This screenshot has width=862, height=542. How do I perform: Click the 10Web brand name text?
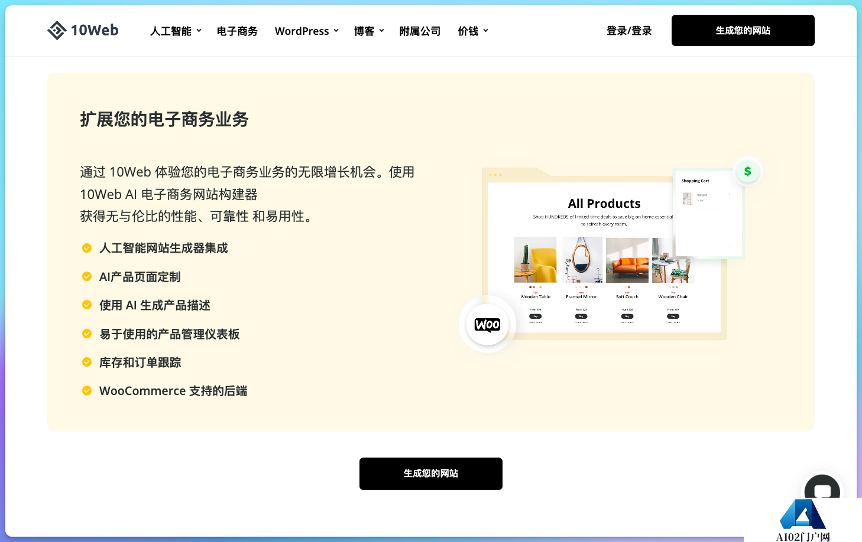95,30
